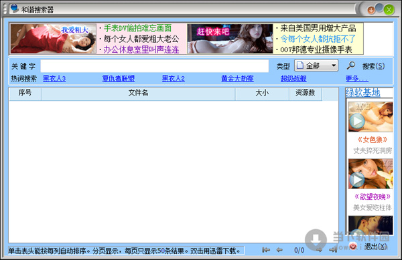The height and width of the screenshot is (260, 402).
Task: Open hot search link 复仇者联盟
Action: point(118,78)
